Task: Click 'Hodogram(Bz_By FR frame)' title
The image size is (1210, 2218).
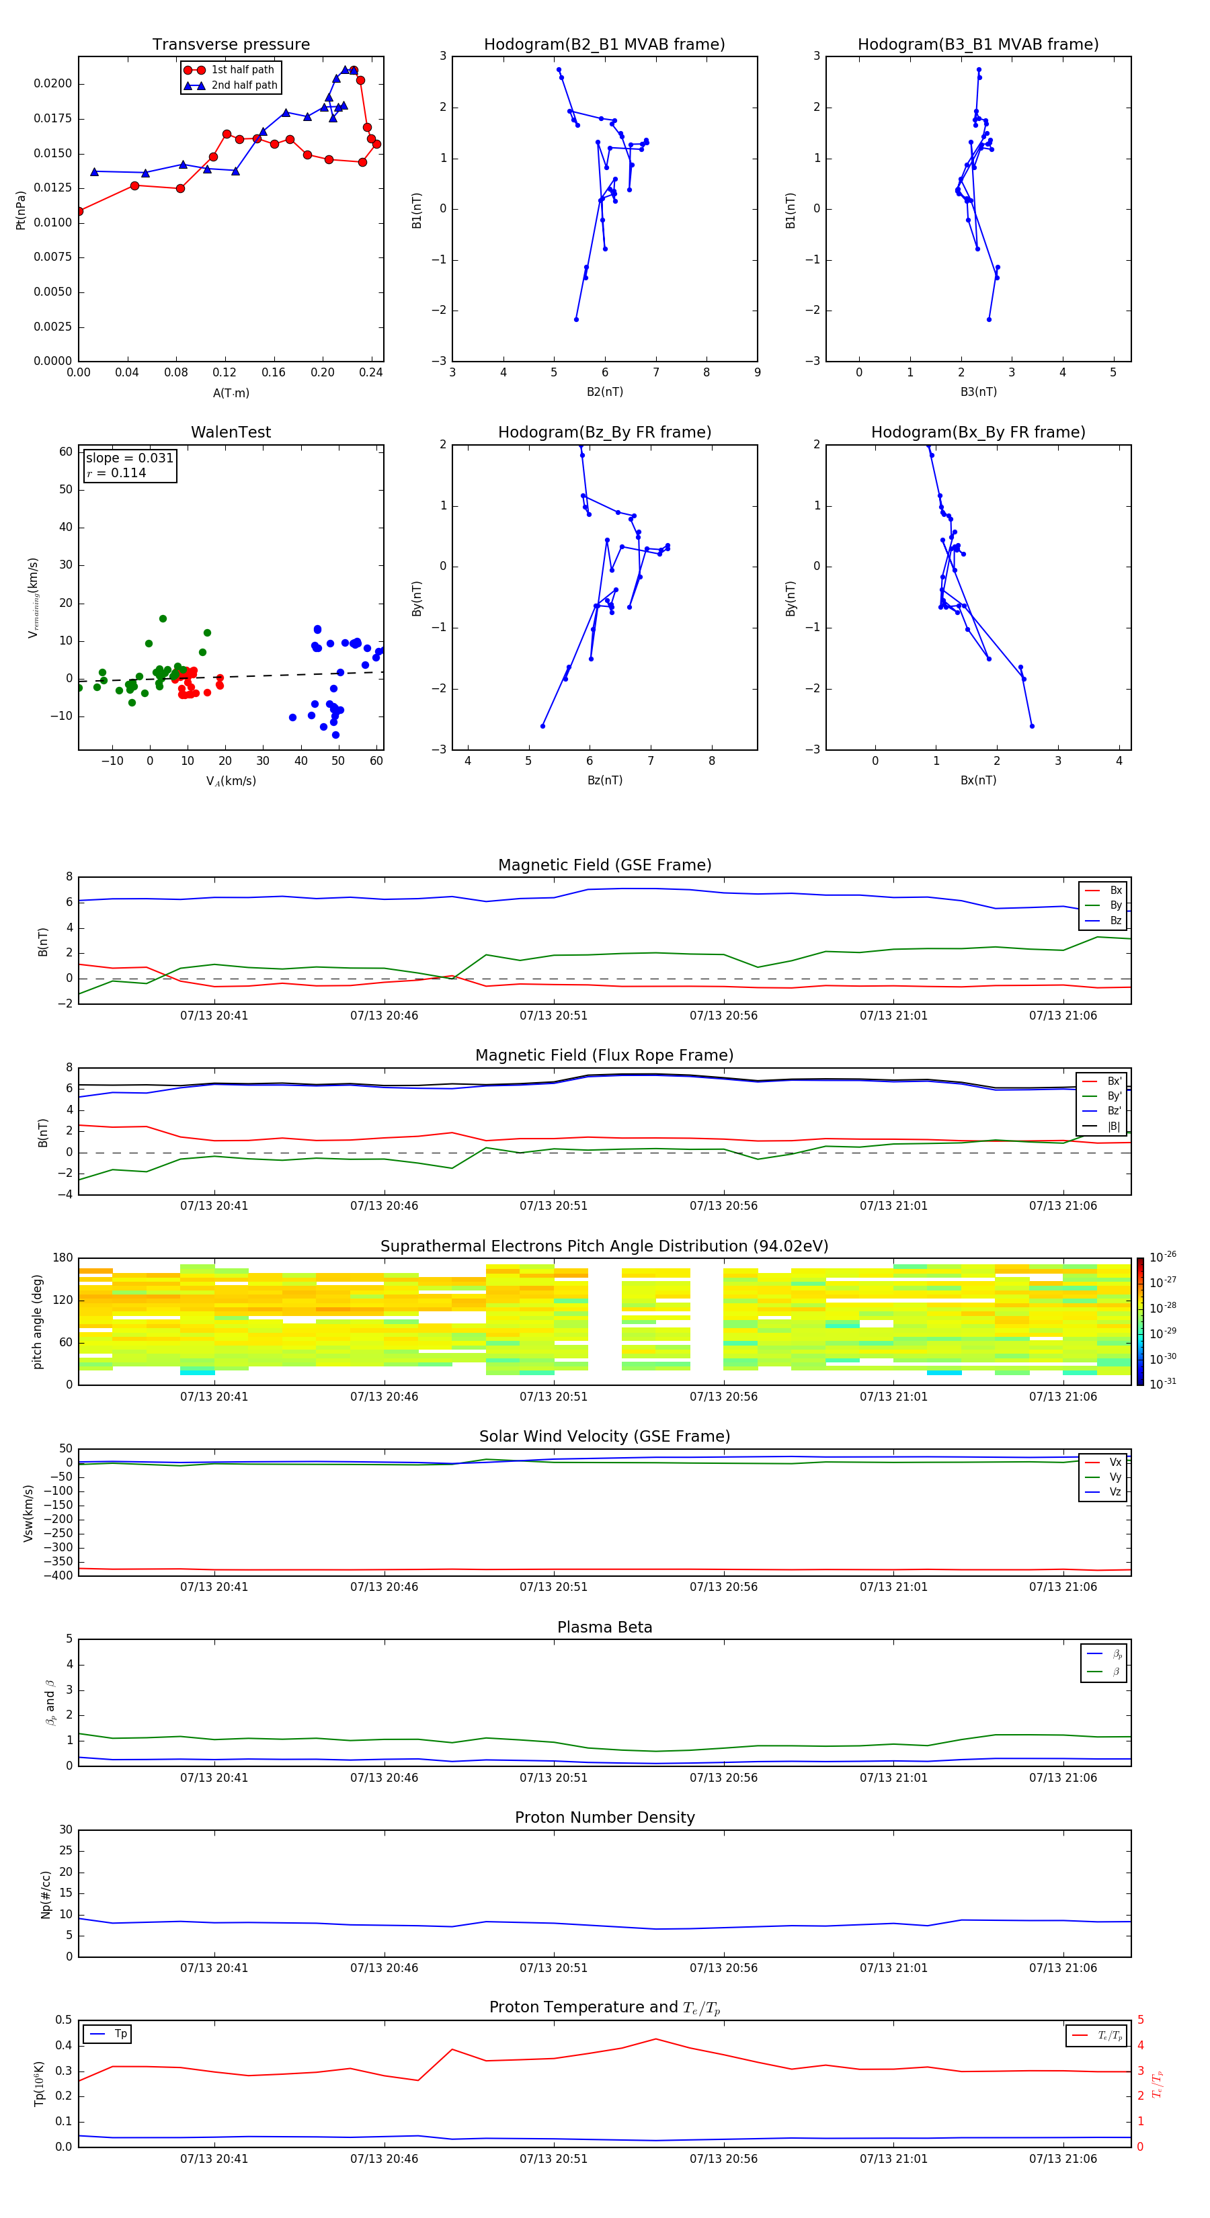Action: [604, 432]
